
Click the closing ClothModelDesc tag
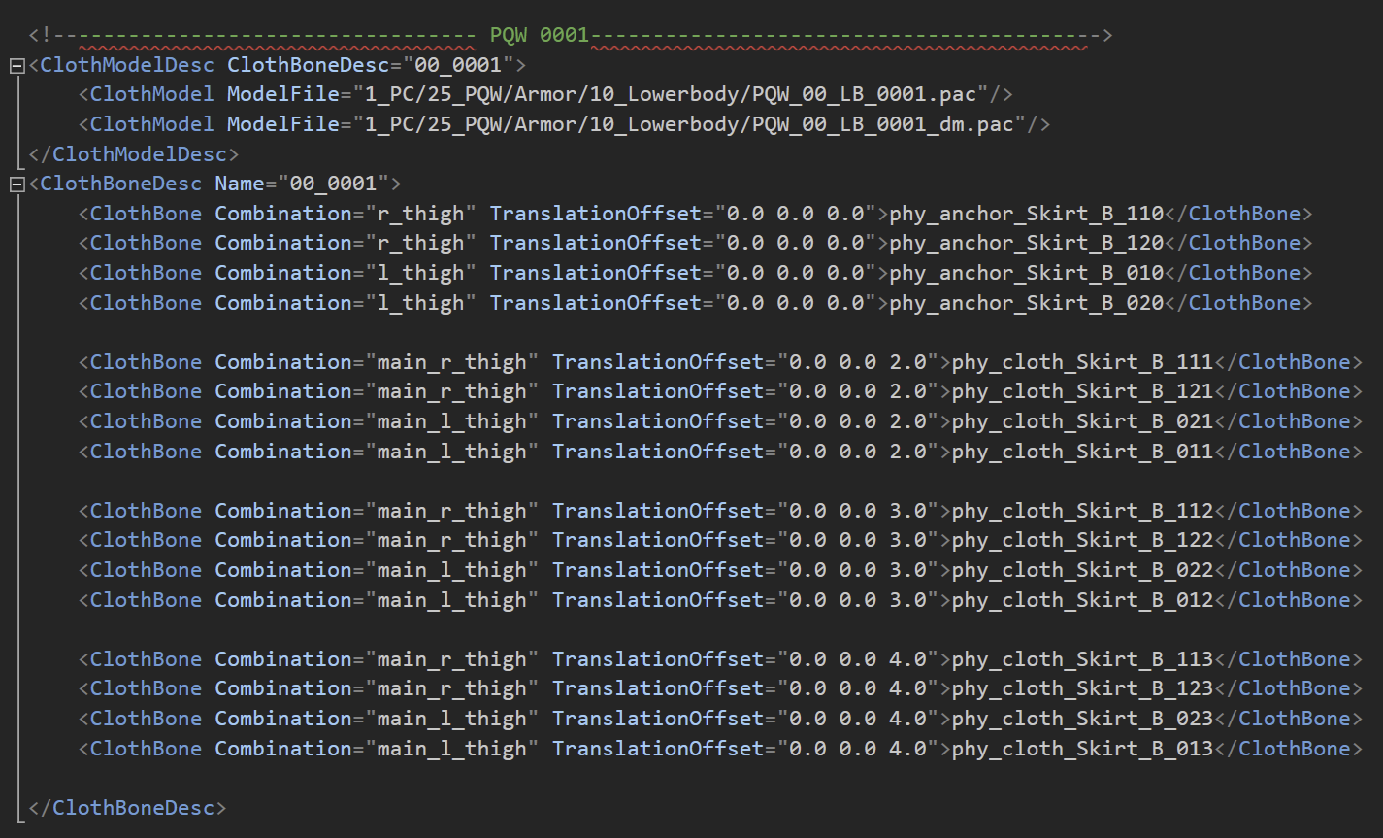(x=133, y=154)
